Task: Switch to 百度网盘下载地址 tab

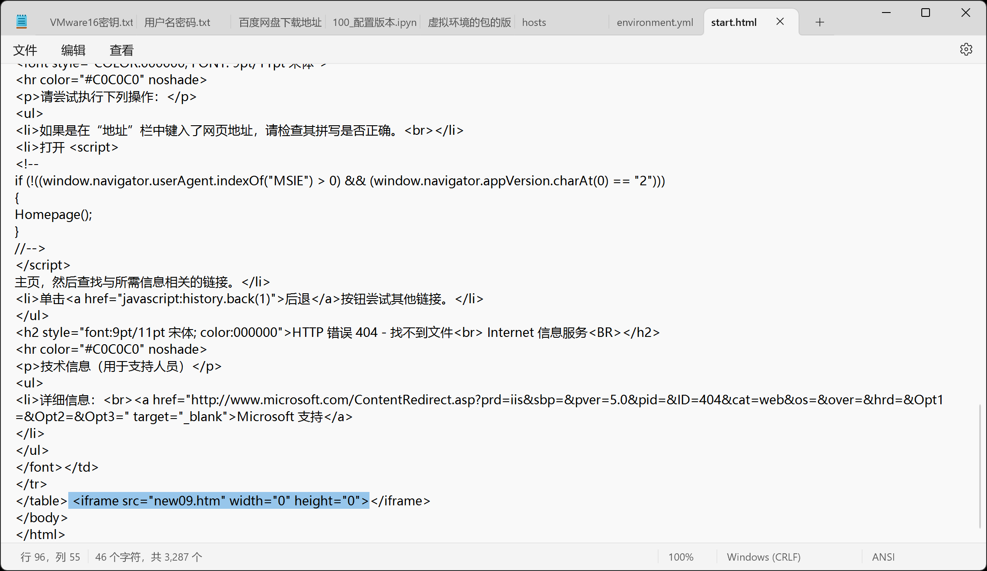Action: pos(280,22)
